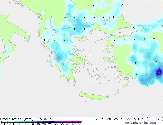Click the above-50 arrow tip of legend
Image resolution: width=163 pixels, height=125 pixels.
(81, 122)
